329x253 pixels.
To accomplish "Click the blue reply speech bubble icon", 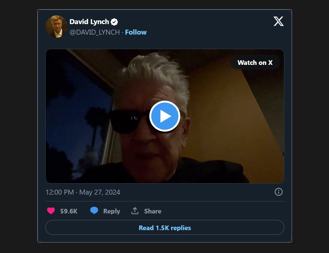I will [94, 211].
